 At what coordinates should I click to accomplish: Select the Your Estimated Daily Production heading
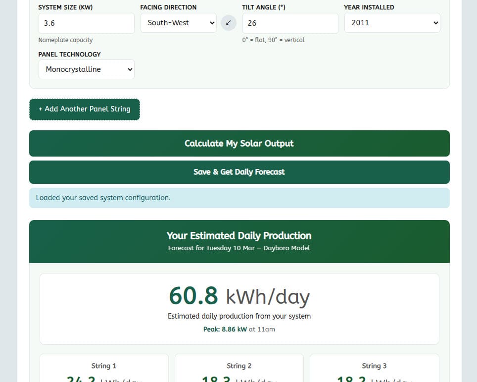[239, 235]
